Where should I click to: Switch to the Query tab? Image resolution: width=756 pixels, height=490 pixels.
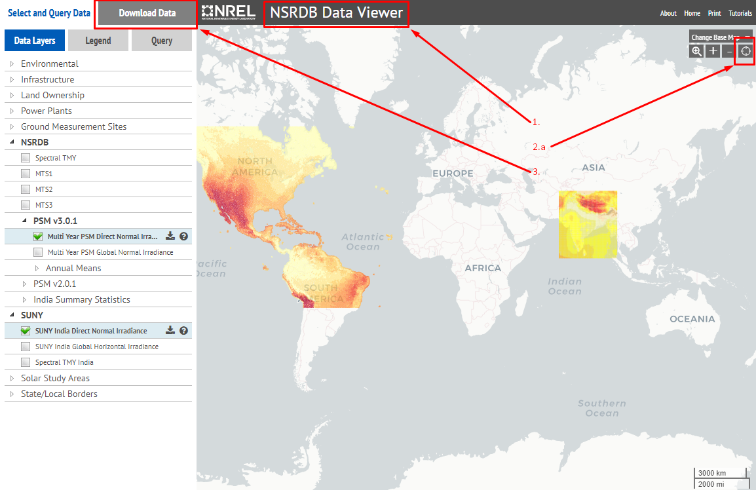tap(162, 41)
